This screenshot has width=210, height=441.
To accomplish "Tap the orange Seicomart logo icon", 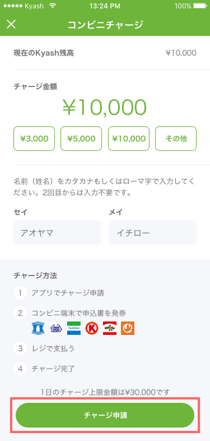I will pos(128,328).
